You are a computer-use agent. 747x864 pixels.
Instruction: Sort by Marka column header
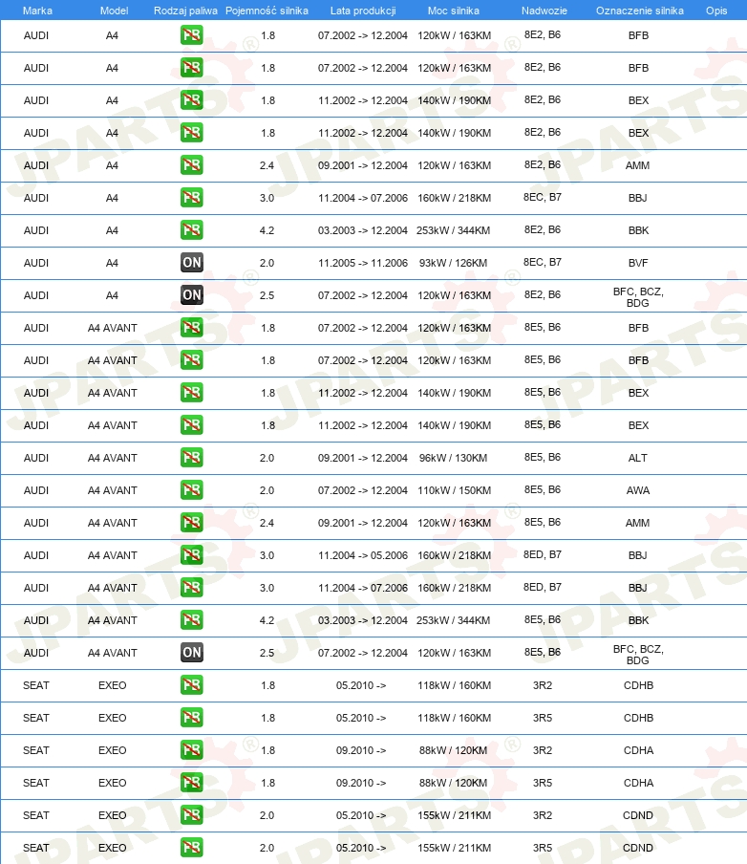click(x=37, y=11)
